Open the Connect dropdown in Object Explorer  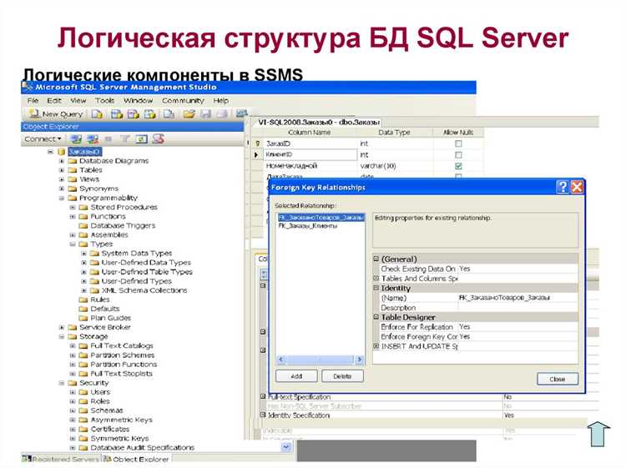[x=43, y=138]
